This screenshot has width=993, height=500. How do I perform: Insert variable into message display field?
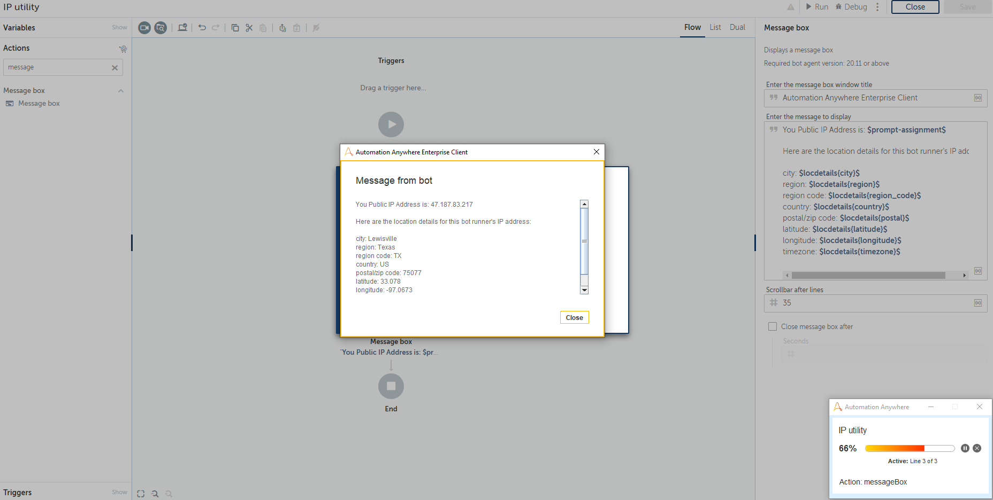(x=978, y=271)
